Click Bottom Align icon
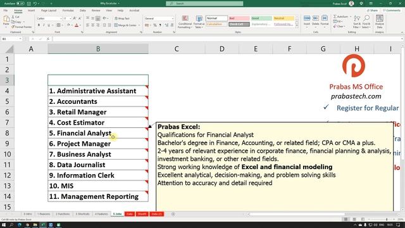This screenshot has height=228, width=405. tap(97, 18)
